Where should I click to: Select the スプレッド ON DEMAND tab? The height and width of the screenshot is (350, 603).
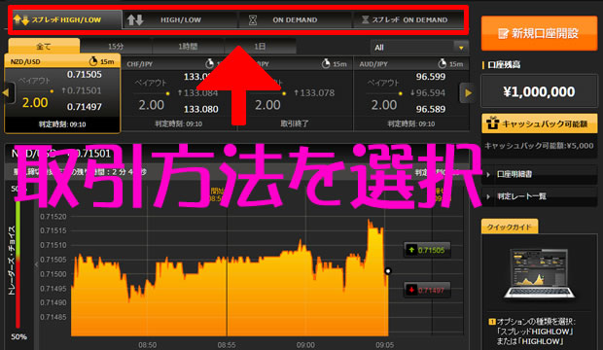point(408,19)
